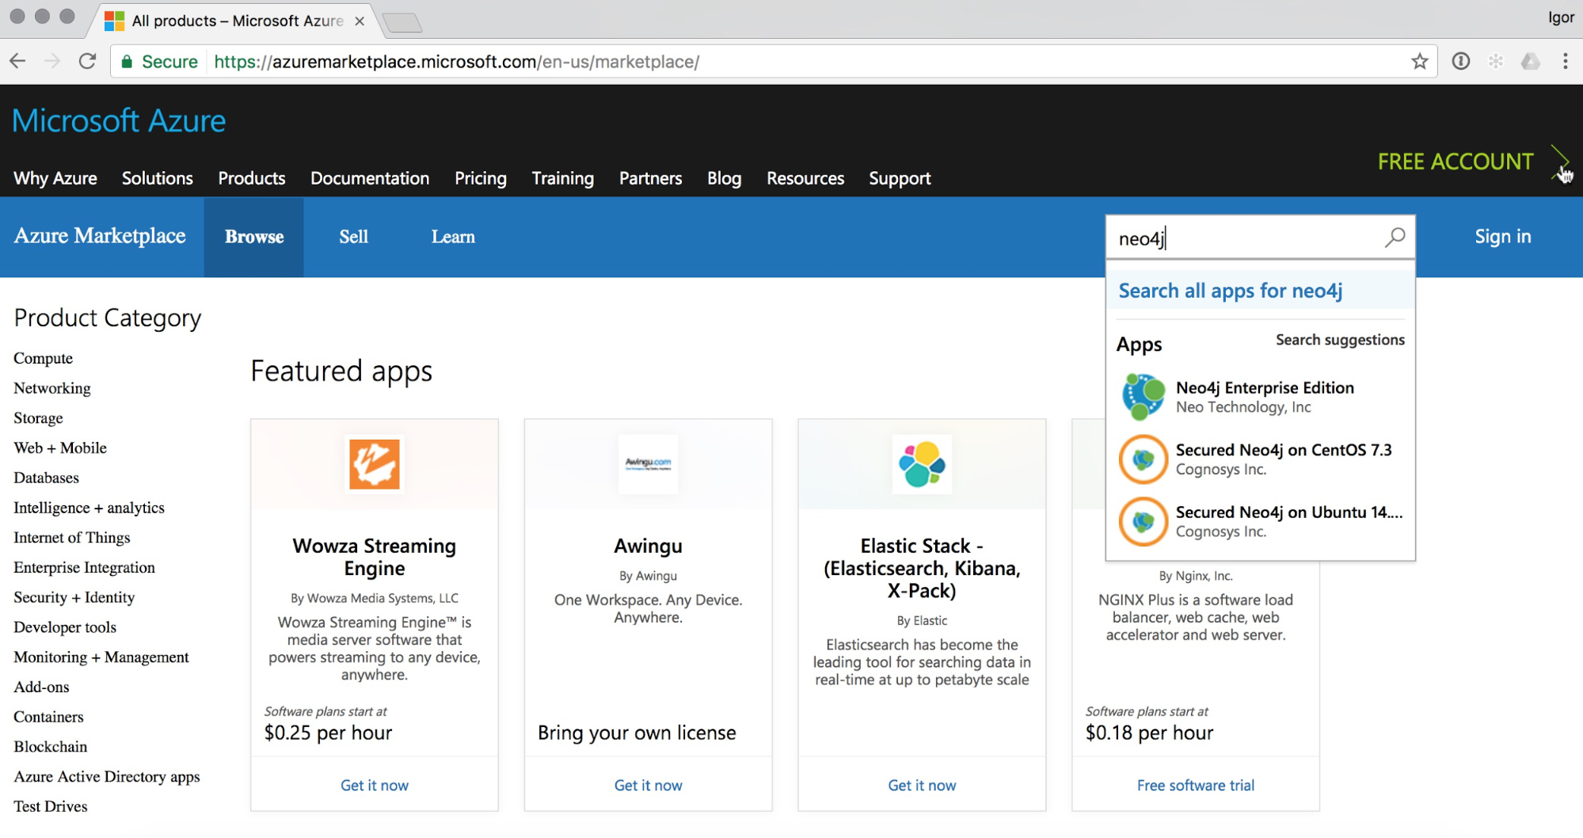Viewport: 1583px width, 838px height.
Task: Click the Wowza Streaming Engine logo
Action: [x=375, y=464]
